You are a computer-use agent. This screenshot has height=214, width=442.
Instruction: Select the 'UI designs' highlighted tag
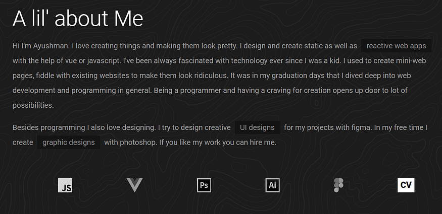257,127
